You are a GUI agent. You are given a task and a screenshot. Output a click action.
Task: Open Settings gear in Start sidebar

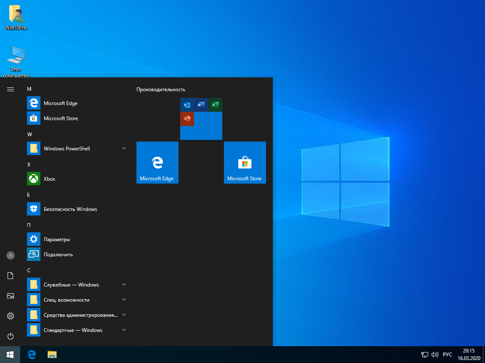coord(11,316)
